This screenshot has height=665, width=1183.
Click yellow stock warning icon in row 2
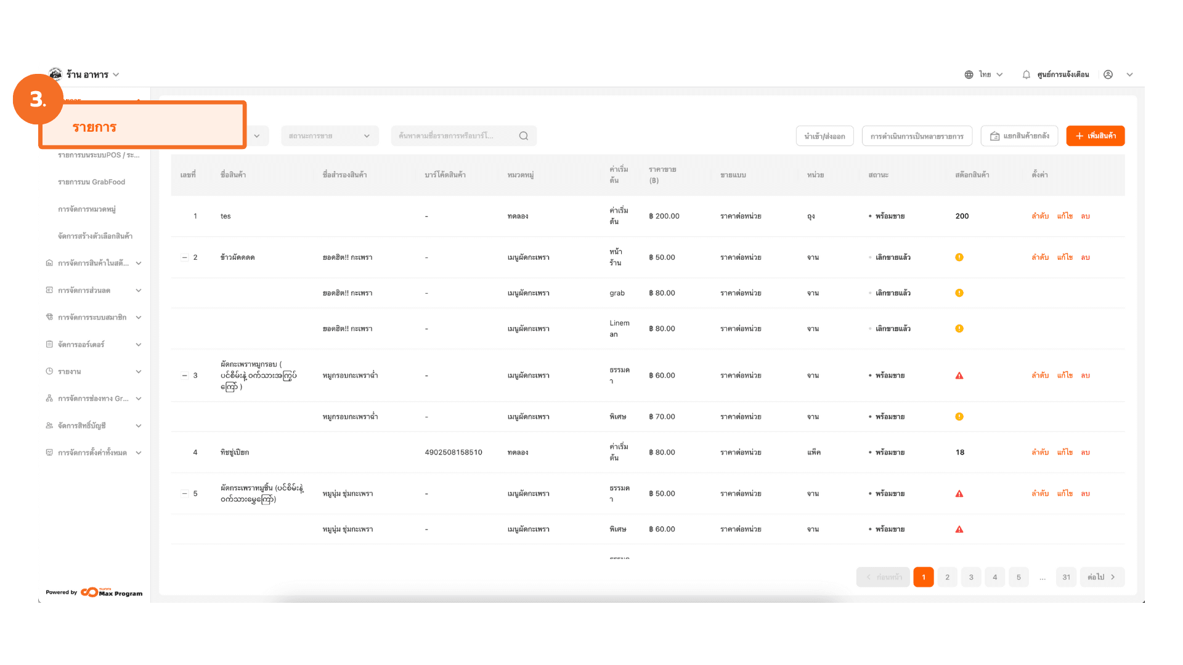(959, 257)
